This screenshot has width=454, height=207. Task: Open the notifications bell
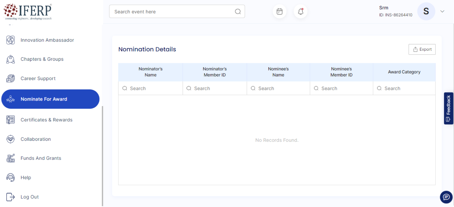click(x=300, y=12)
